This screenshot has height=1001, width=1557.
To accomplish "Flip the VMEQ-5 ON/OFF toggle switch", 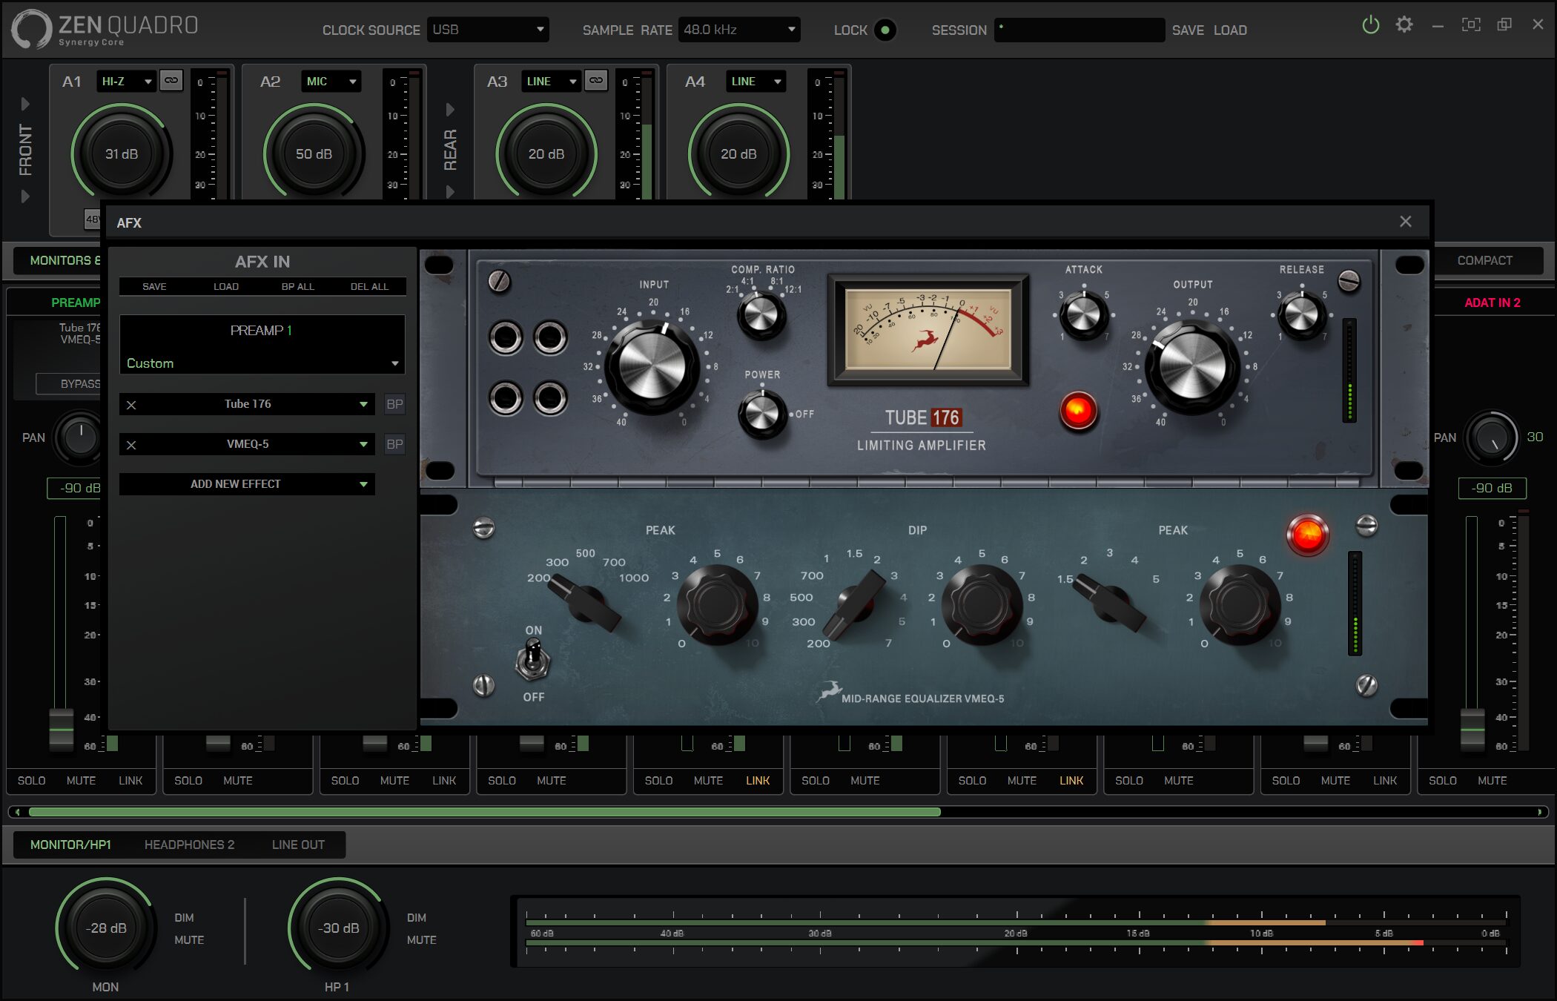I will (x=532, y=660).
